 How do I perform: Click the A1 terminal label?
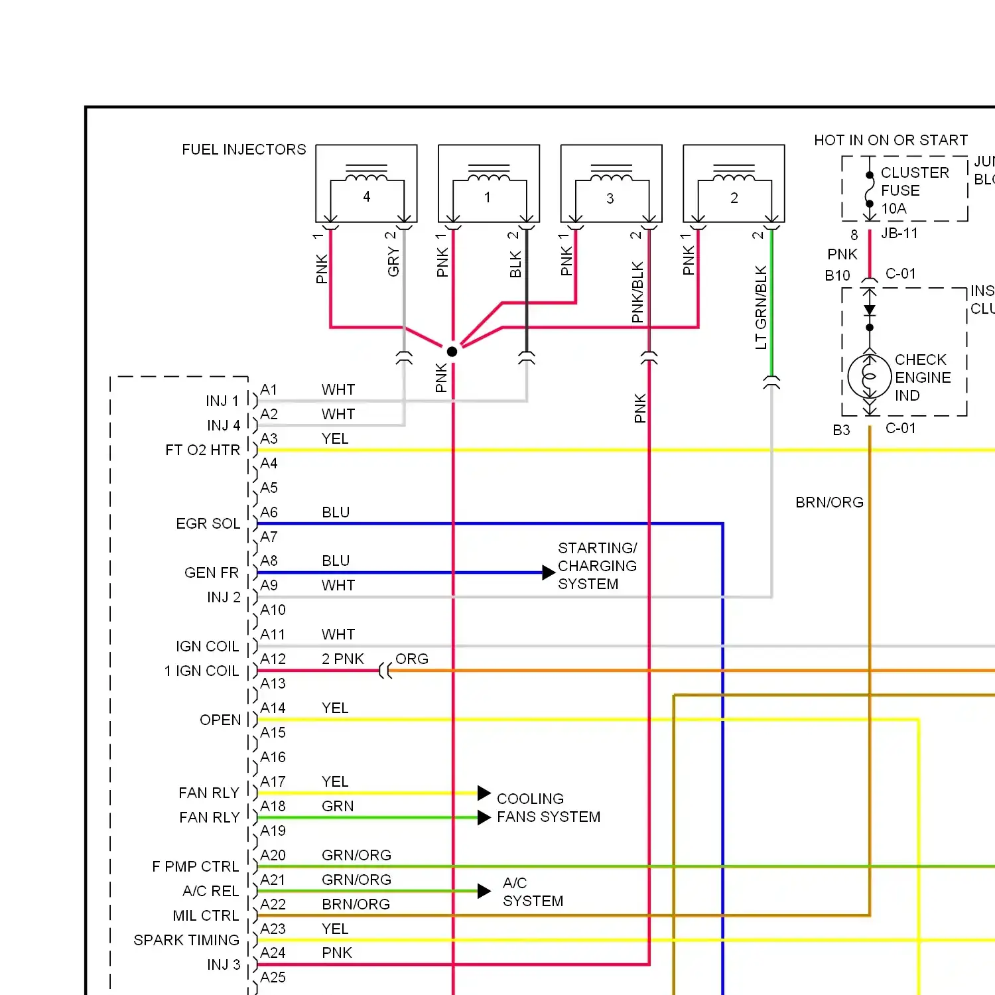click(x=269, y=390)
